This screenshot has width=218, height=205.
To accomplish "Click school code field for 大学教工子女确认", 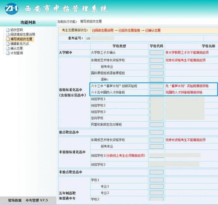I will (x=156, y=52).
